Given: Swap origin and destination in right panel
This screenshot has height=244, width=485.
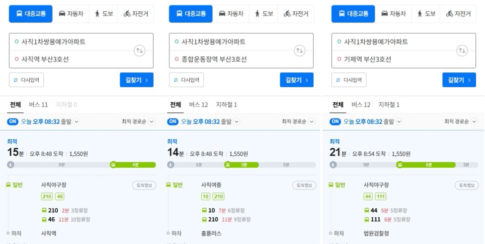Looking at the screenshot, I should (x=462, y=51).
